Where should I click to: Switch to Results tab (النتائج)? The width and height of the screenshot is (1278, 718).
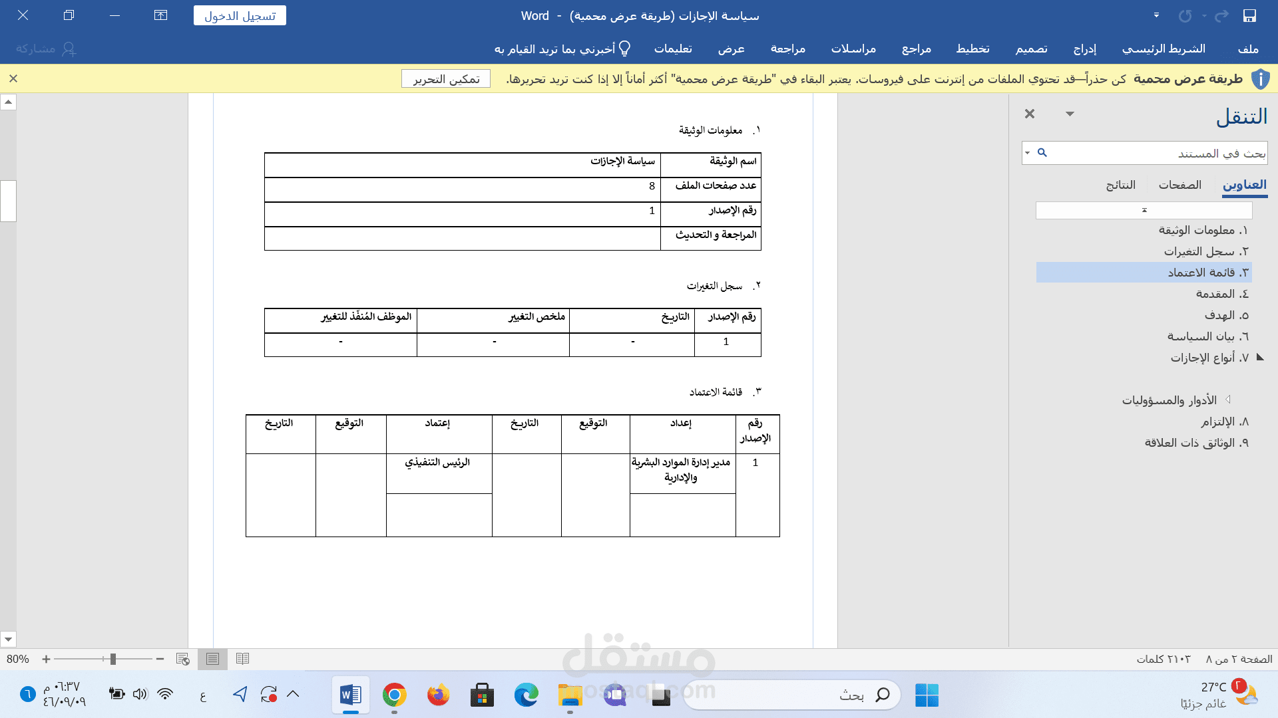pyautogui.click(x=1121, y=185)
